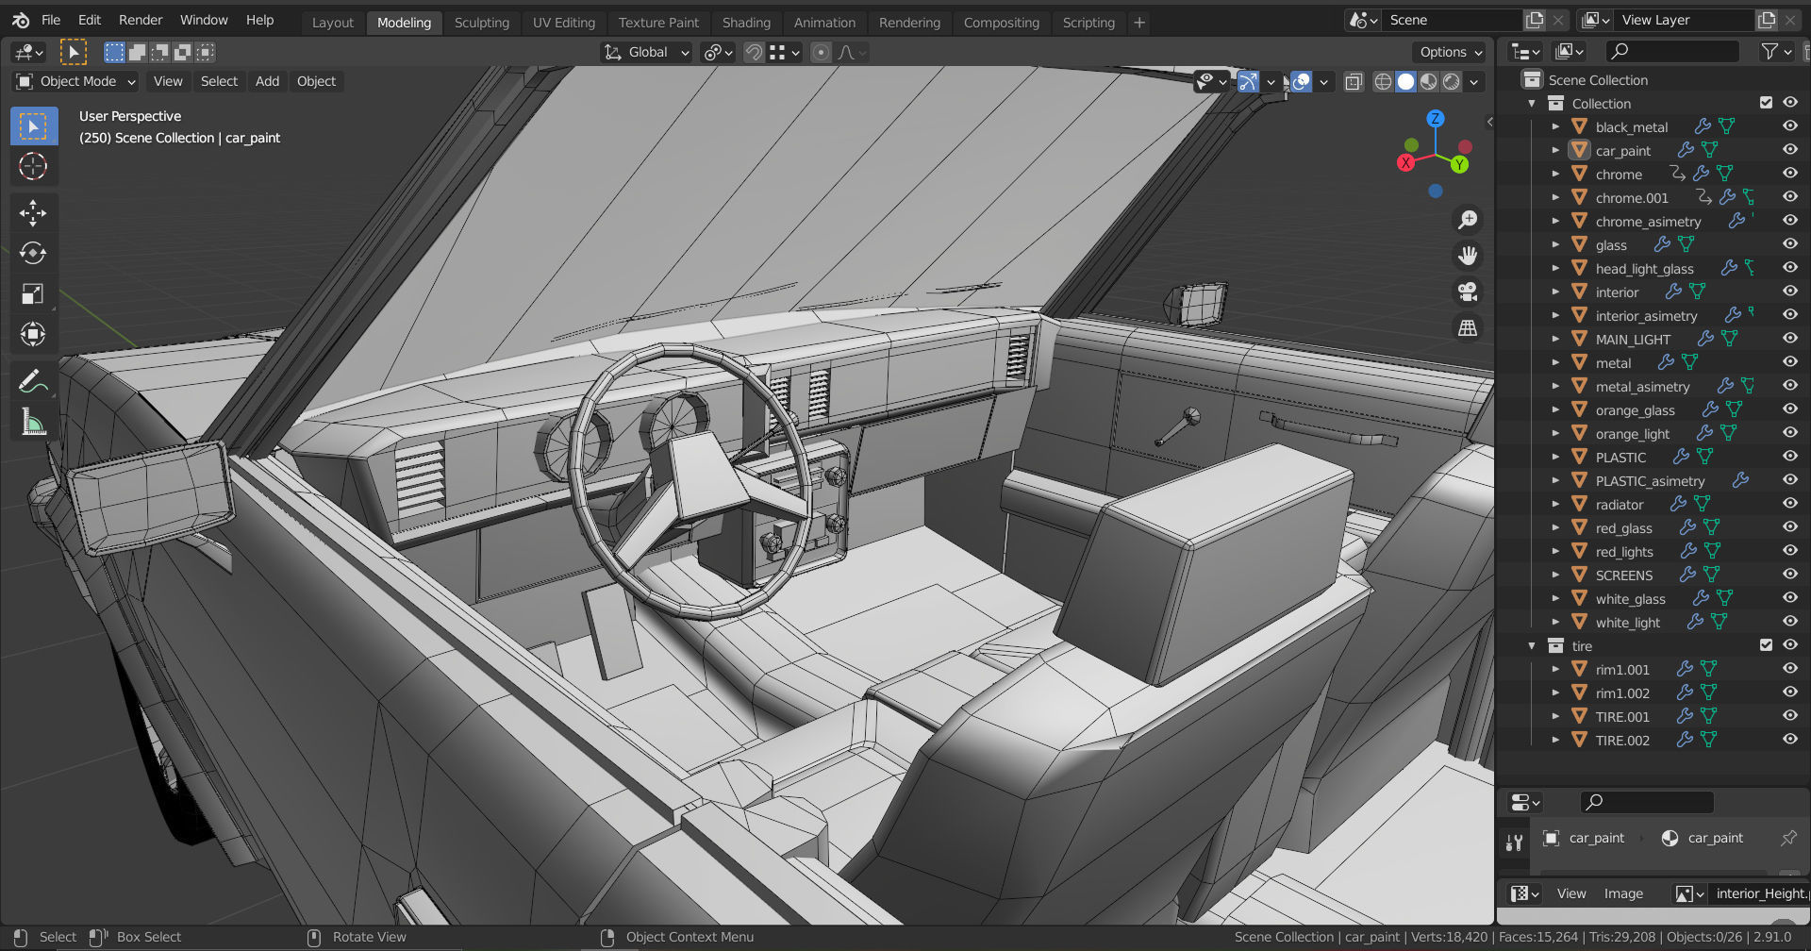Select the Annotate pencil tool
This screenshot has height=951, width=1811.
(33, 381)
